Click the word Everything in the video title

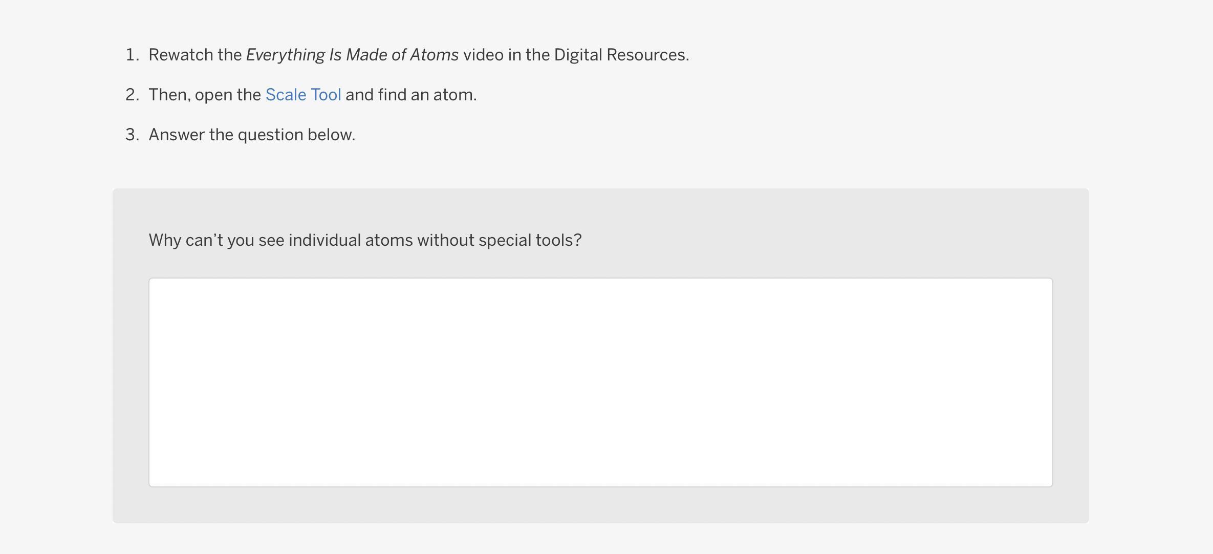tap(285, 55)
